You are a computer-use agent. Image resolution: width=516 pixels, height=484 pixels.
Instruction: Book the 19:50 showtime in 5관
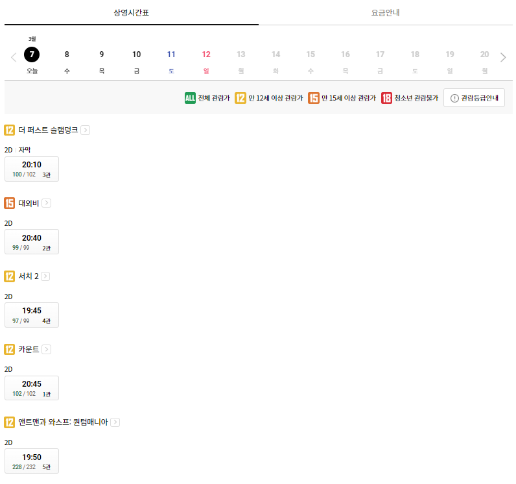[x=32, y=461]
